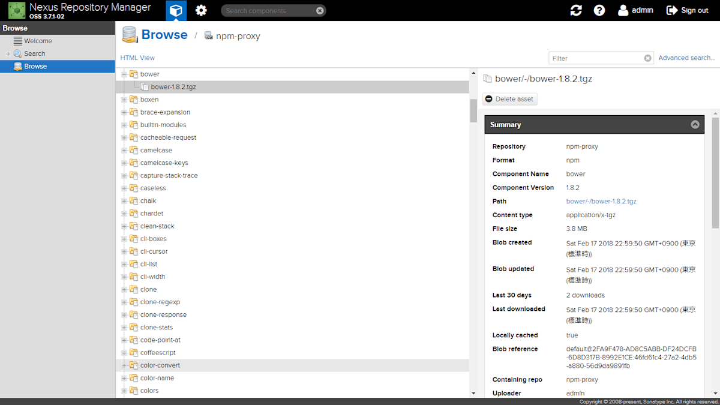The height and width of the screenshot is (405, 720).
Task: Click the Nexus Repository Manager logo
Action: pyautogui.click(x=17, y=10)
